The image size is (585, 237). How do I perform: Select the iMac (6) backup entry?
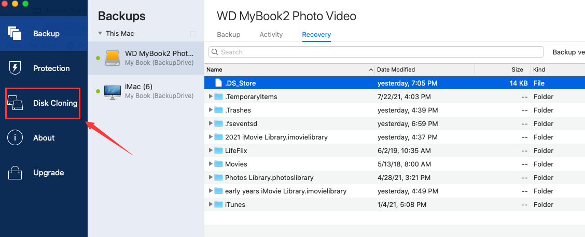(x=146, y=91)
